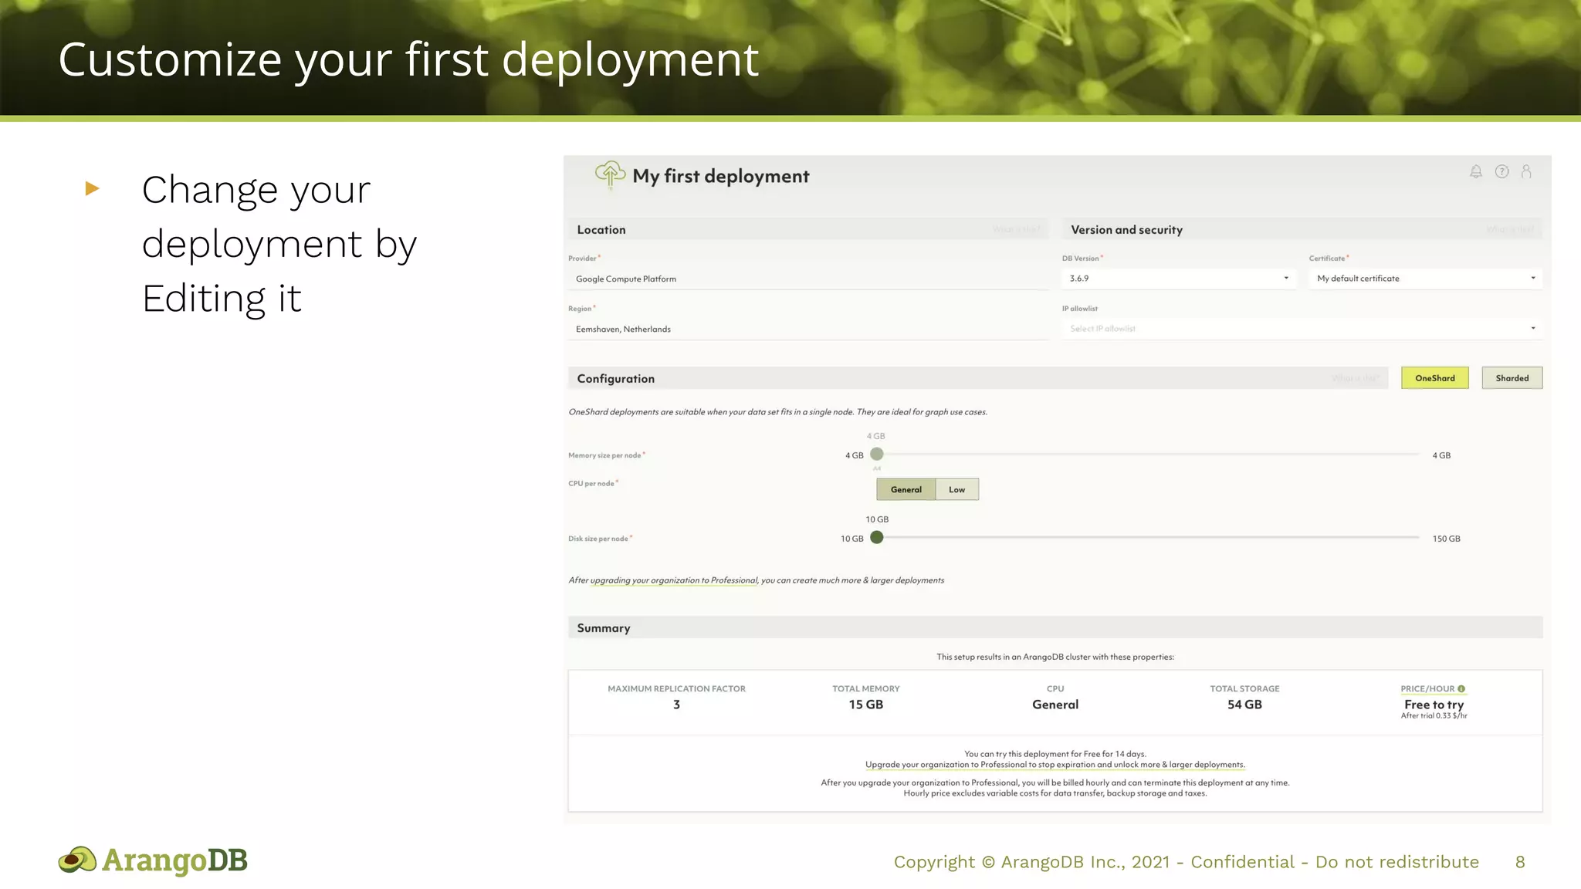The width and height of the screenshot is (1581, 889).
Task: Click the Free to try price text
Action: [x=1434, y=705]
